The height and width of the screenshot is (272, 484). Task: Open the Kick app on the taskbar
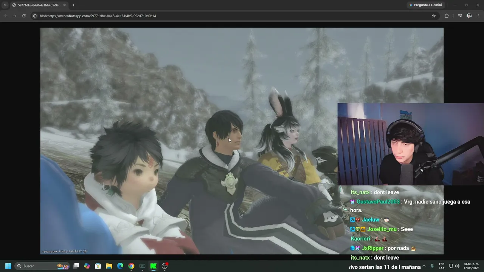[153, 266]
